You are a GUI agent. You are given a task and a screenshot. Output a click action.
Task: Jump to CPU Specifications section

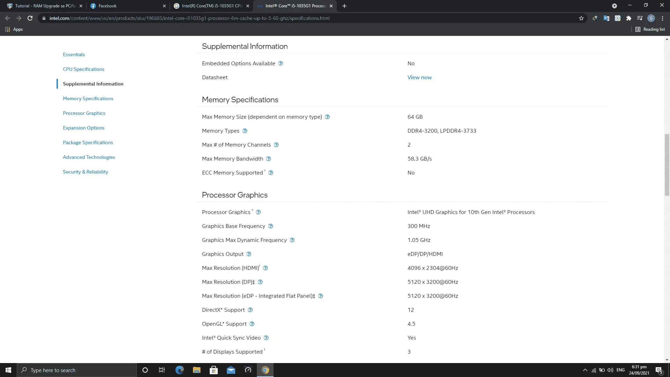tap(84, 69)
